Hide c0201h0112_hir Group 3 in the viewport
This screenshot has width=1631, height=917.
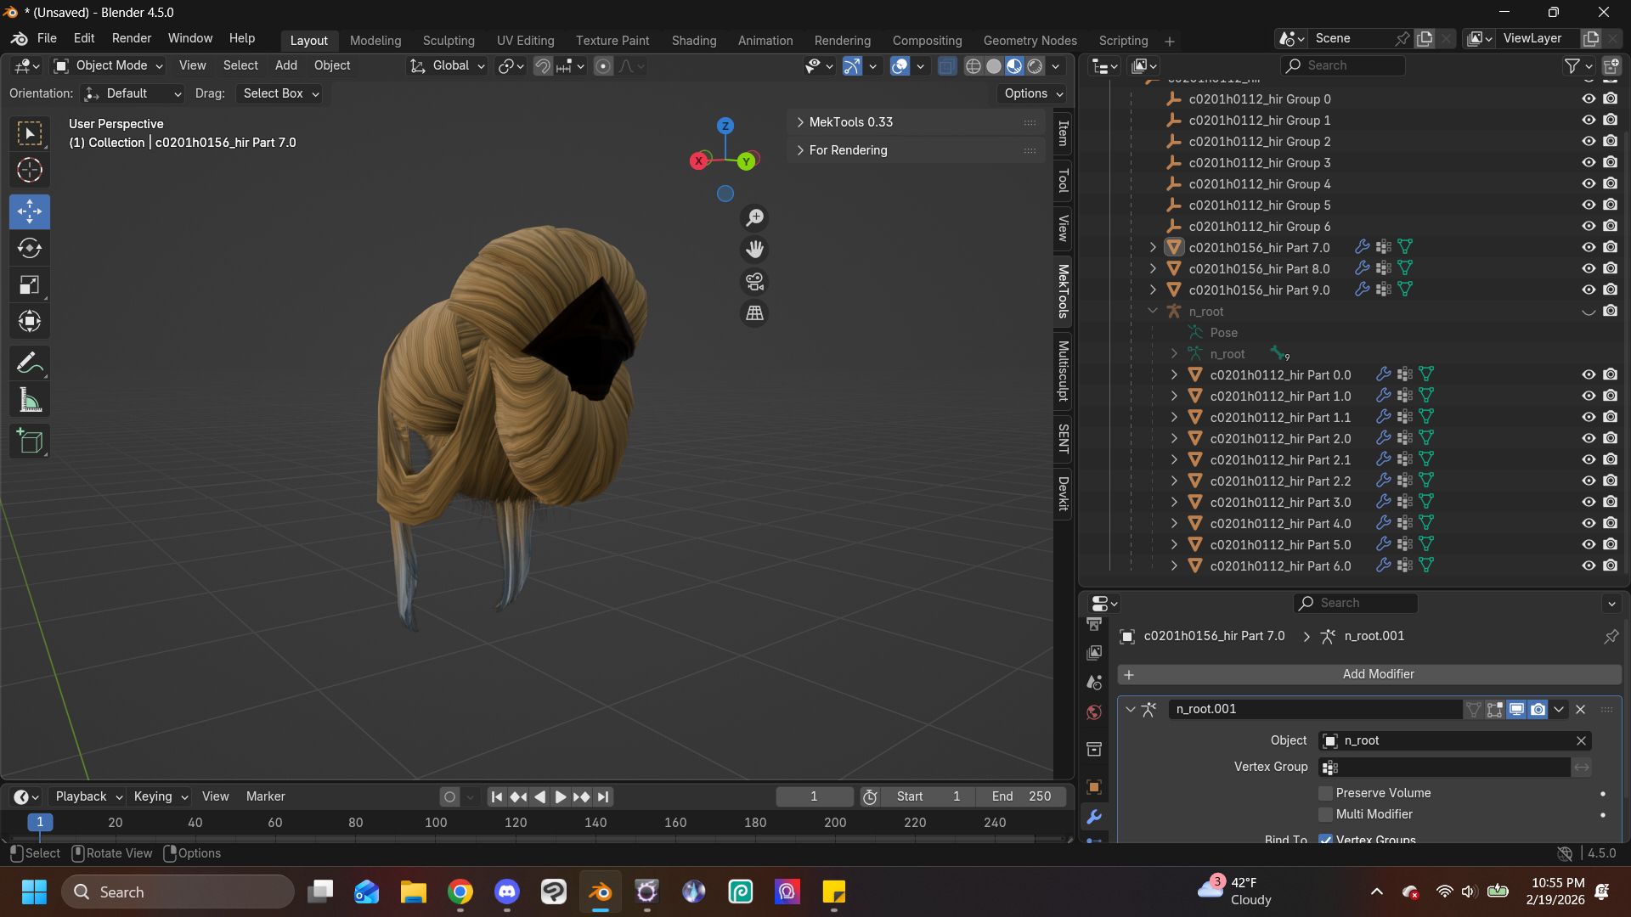tap(1589, 162)
